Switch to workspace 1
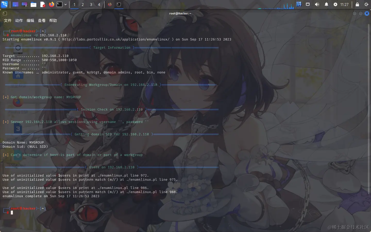Screen dimensions: 371x232 click(74, 4)
